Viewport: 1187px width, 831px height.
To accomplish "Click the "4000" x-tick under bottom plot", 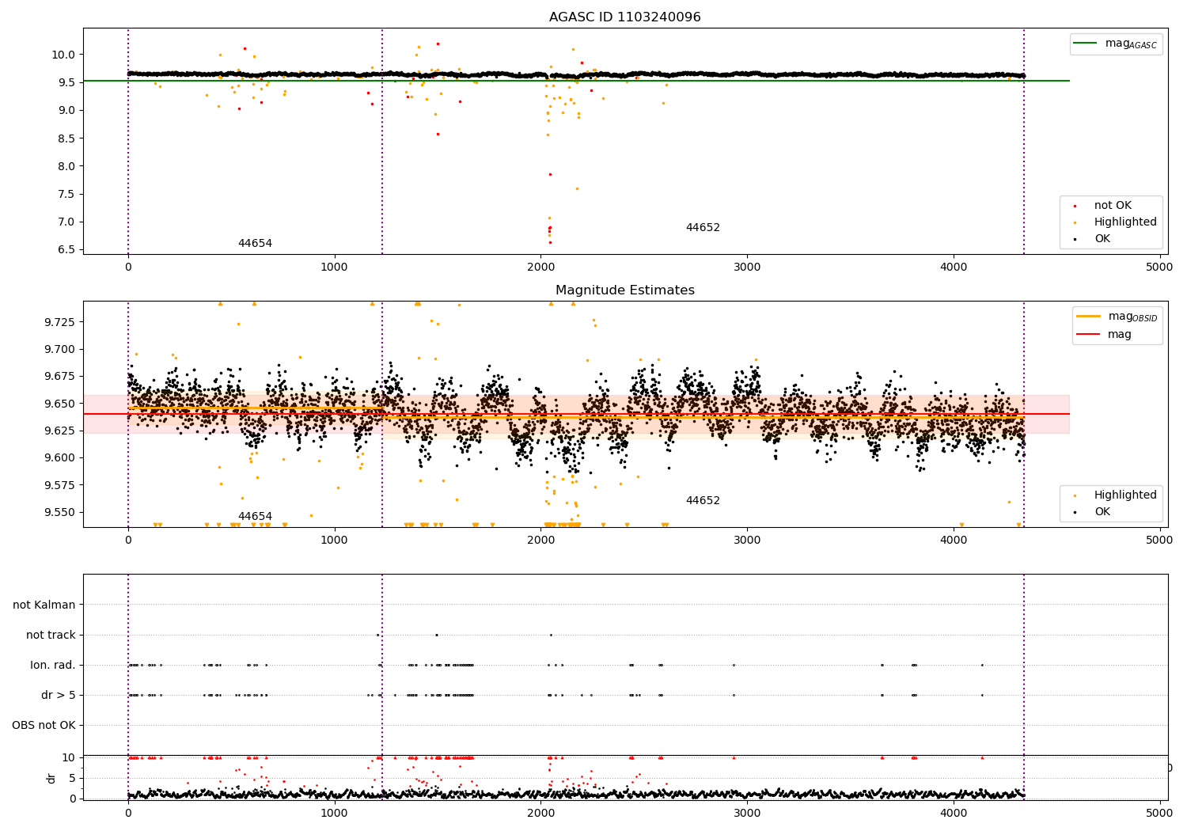I will [954, 812].
